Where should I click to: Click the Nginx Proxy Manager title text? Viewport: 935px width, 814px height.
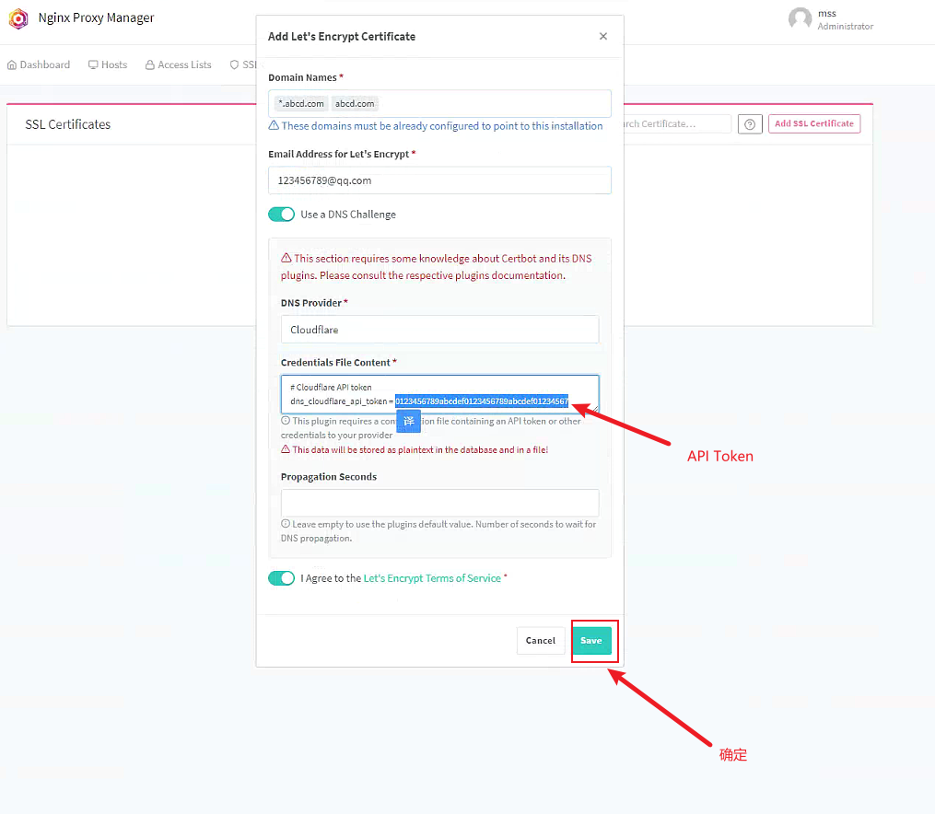point(96,17)
